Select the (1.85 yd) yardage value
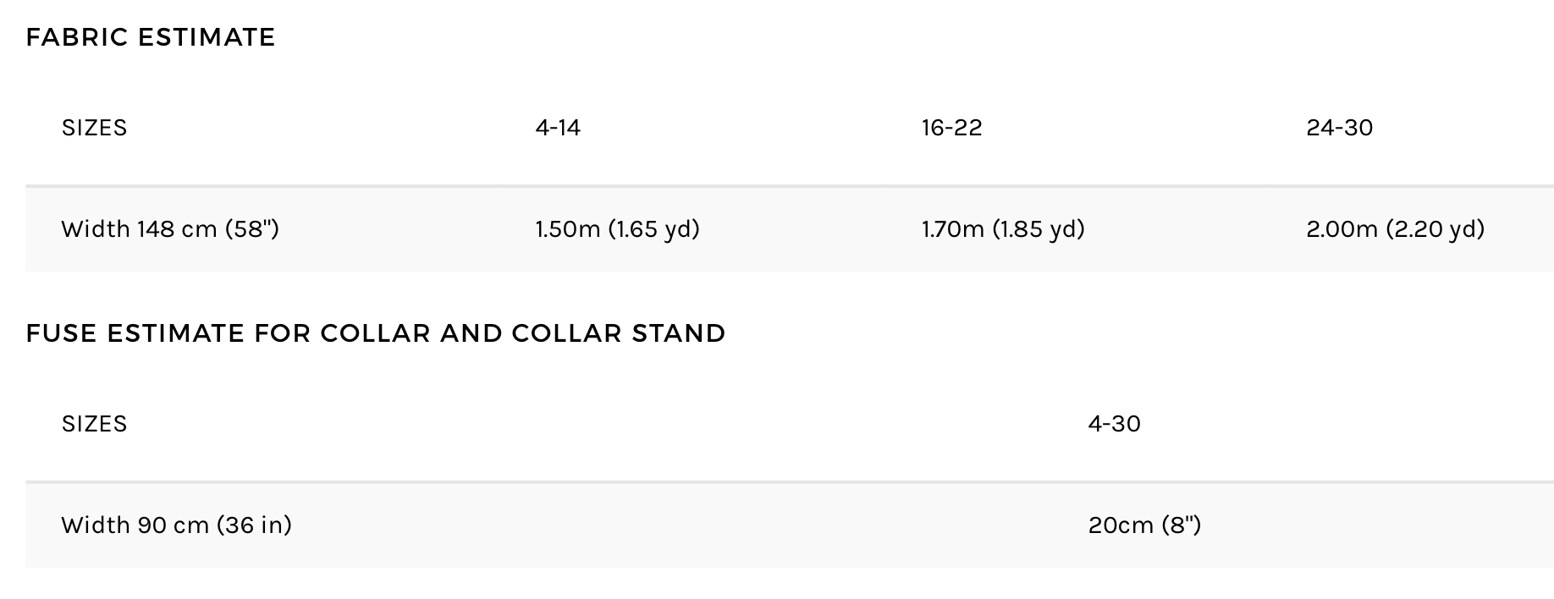 (1039, 229)
